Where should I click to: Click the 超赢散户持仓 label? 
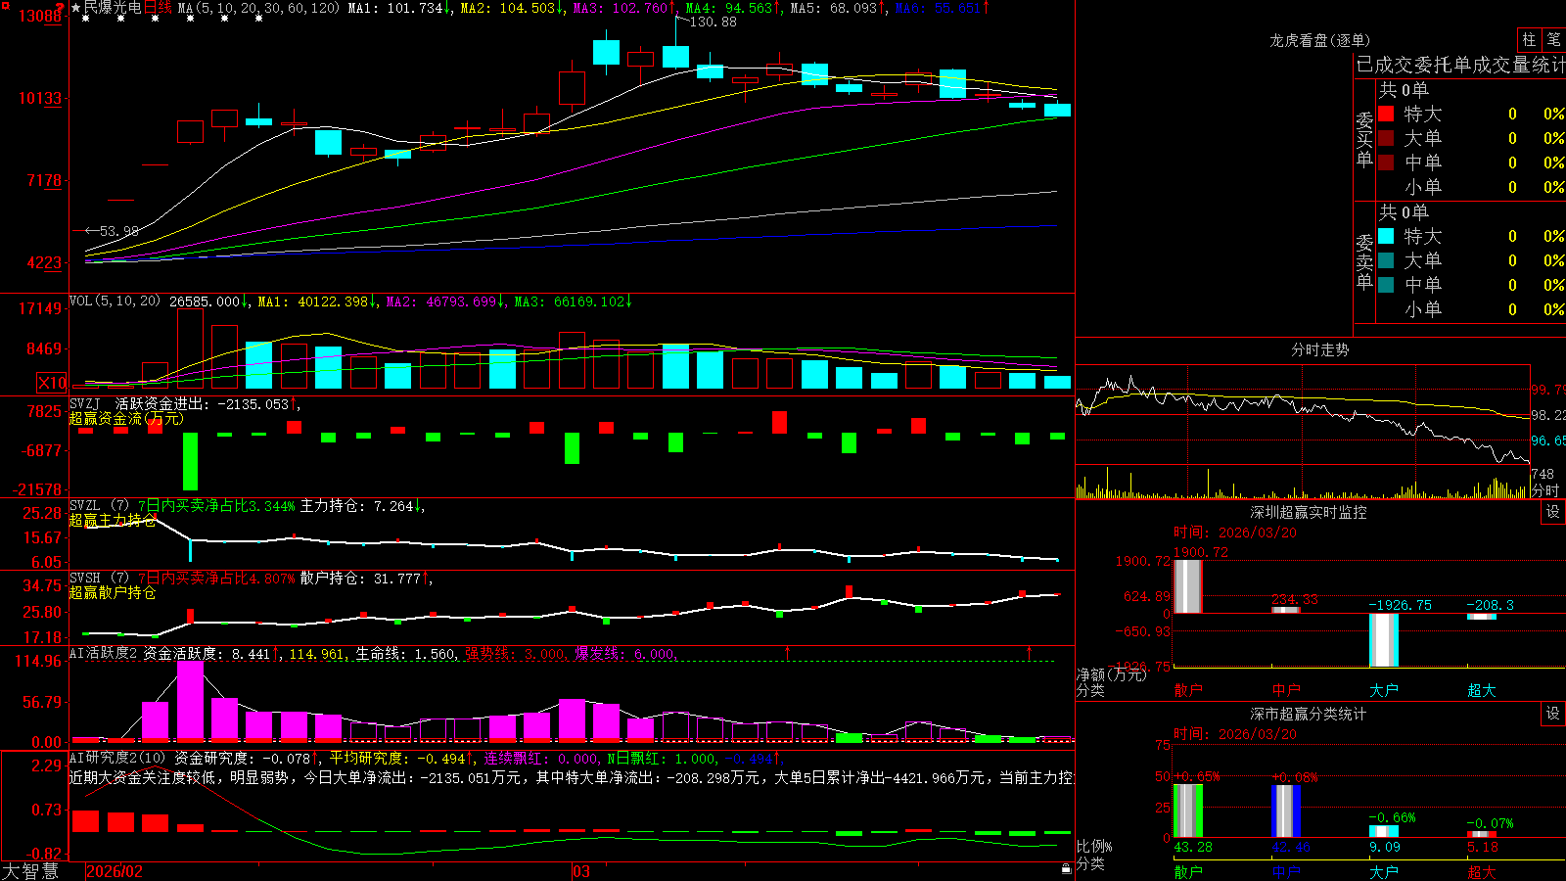pos(113,593)
